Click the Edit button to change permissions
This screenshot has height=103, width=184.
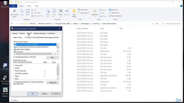tap(53, 58)
